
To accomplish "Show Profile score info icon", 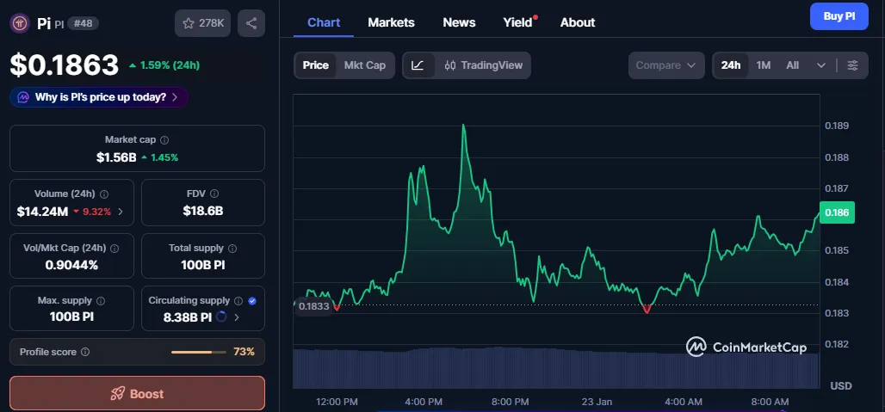I will pos(85,352).
